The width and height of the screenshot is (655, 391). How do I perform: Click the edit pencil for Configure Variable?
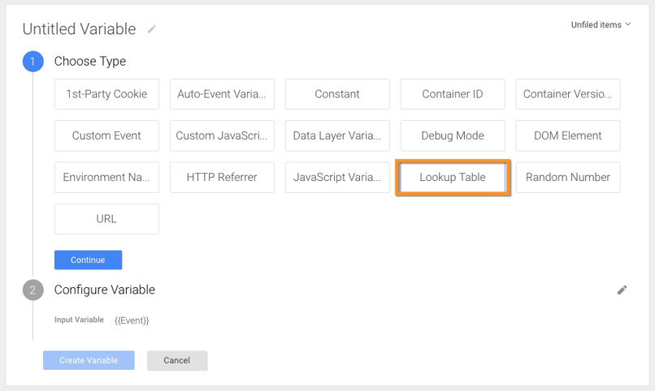pos(622,290)
